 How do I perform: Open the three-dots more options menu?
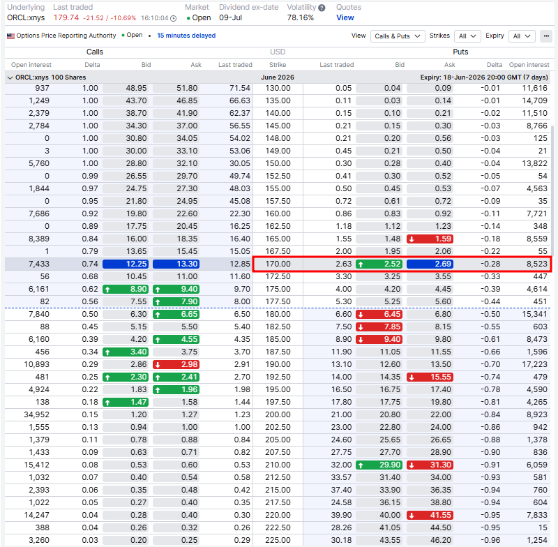click(546, 36)
